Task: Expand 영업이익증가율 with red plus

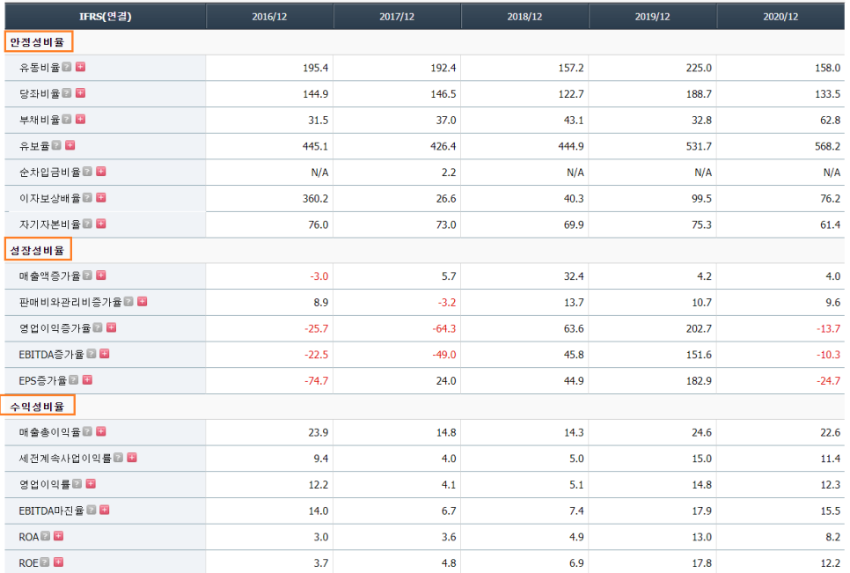Action: point(112,327)
